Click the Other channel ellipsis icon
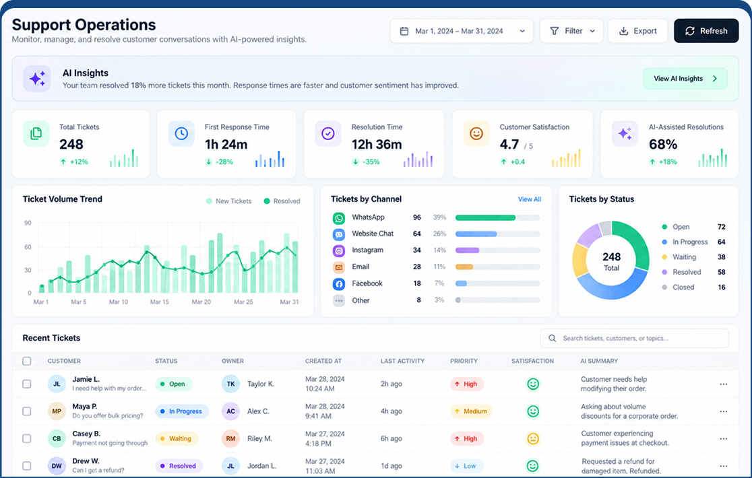This screenshot has height=478, width=752. [339, 301]
